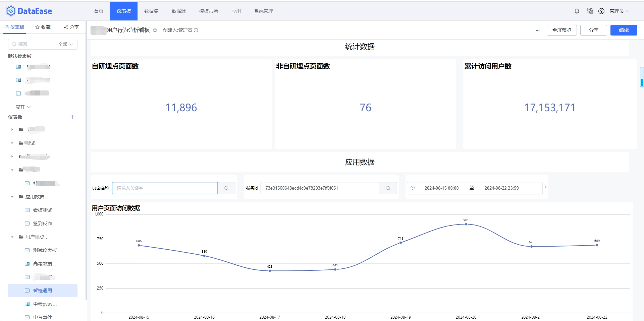Open the notification bell icon

tap(577, 11)
